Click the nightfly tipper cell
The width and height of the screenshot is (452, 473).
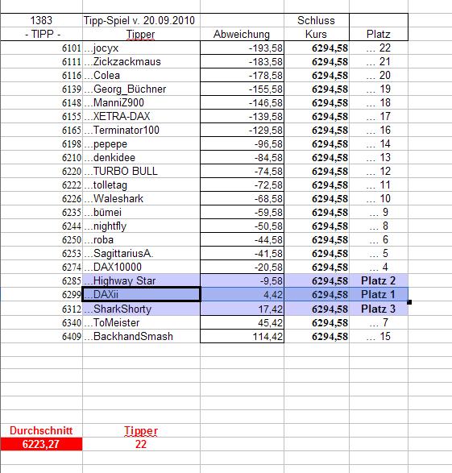click(141, 226)
